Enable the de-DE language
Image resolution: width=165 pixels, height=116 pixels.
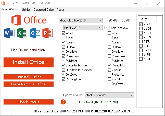tap(141, 28)
